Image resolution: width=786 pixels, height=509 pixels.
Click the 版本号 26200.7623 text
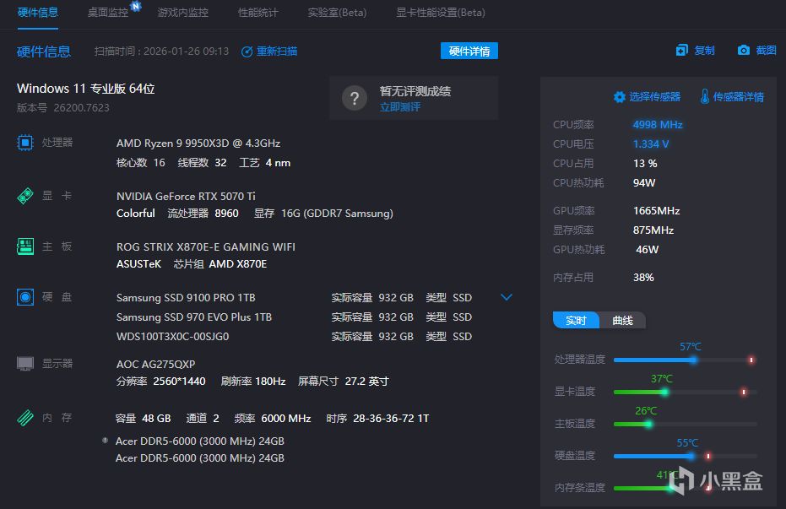pyautogui.click(x=62, y=108)
